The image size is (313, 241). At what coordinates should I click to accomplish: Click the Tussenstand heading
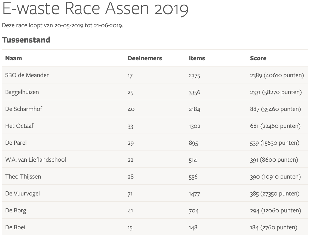click(26, 40)
